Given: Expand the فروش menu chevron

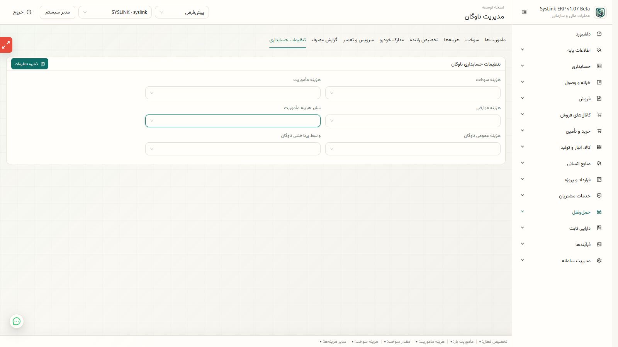Looking at the screenshot, I should 522,98.
